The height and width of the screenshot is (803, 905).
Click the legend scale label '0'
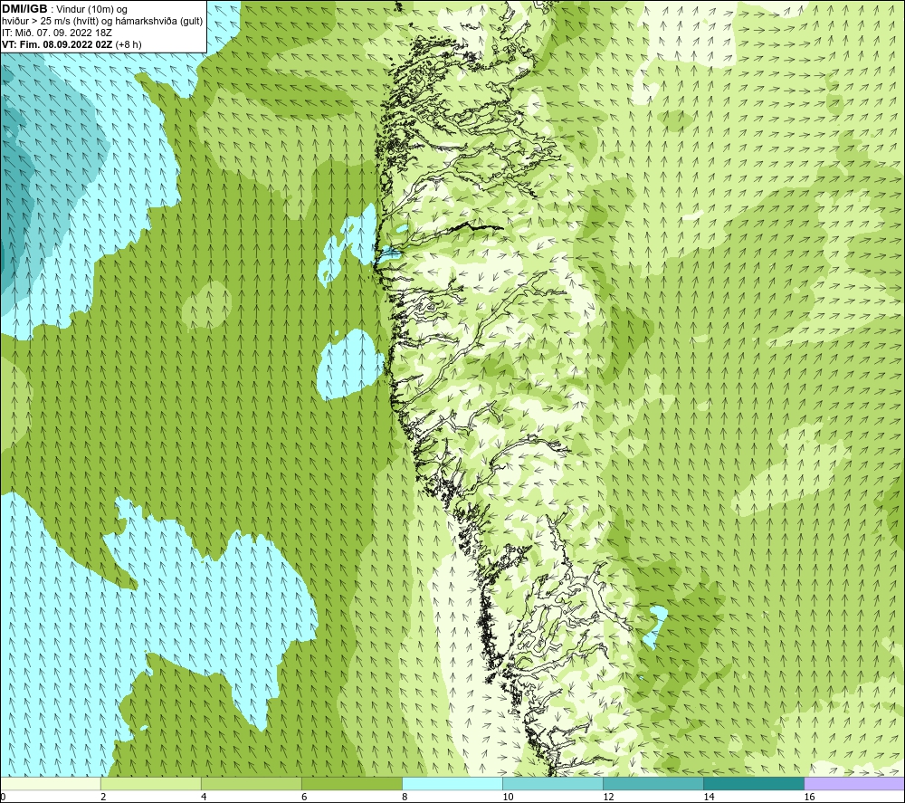tap(3, 798)
